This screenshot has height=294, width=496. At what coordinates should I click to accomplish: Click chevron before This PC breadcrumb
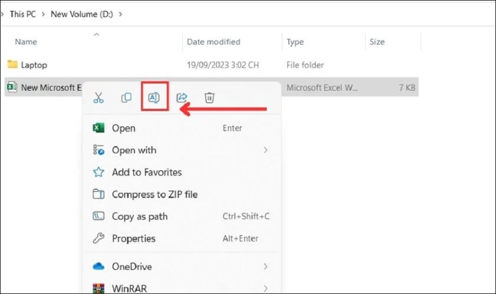click(3, 14)
